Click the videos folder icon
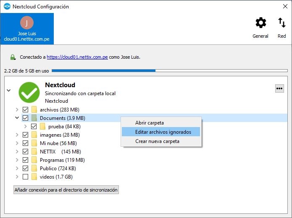 [34, 177]
